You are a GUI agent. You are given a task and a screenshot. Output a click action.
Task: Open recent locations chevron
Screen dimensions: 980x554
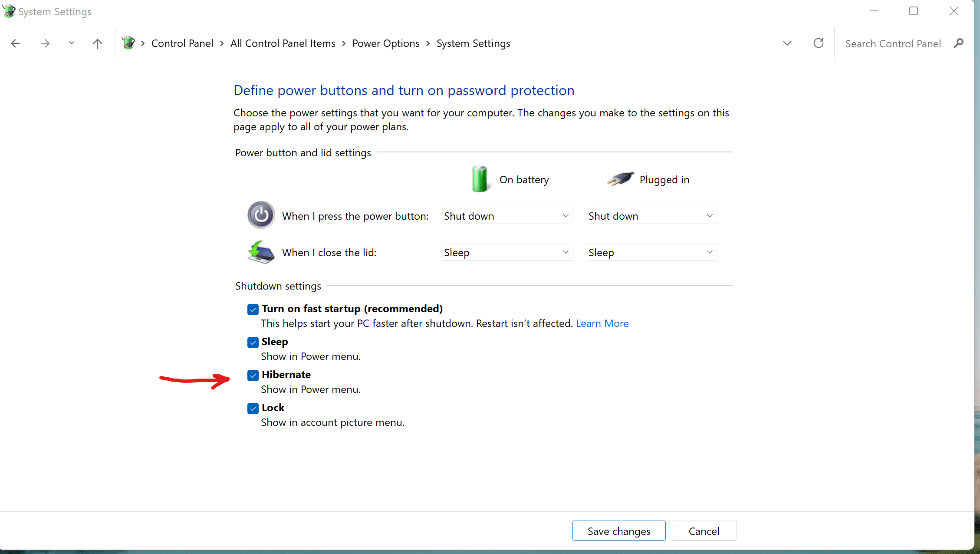[x=72, y=43]
